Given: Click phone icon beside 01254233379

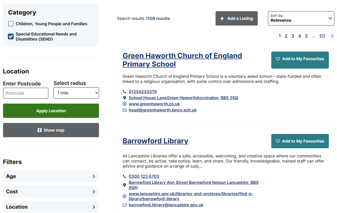Looking at the screenshot, I should click(125, 92).
